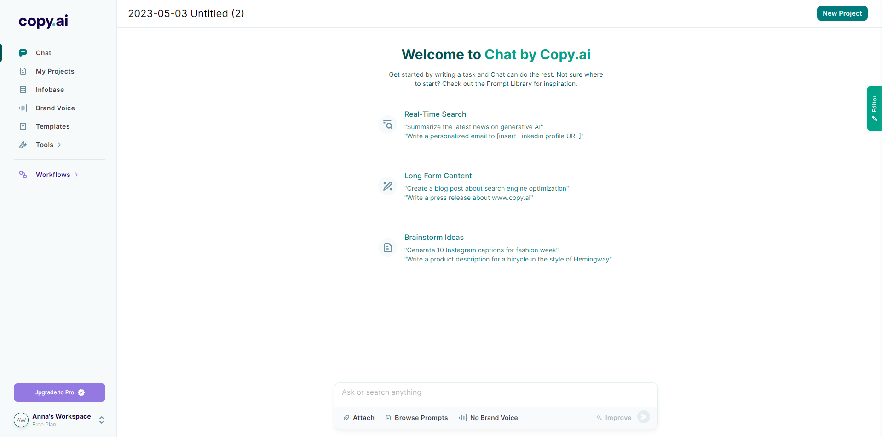Expand the Tools submenu chevron
Viewport: 882px width, 437px height.
(x=59, y=145)
